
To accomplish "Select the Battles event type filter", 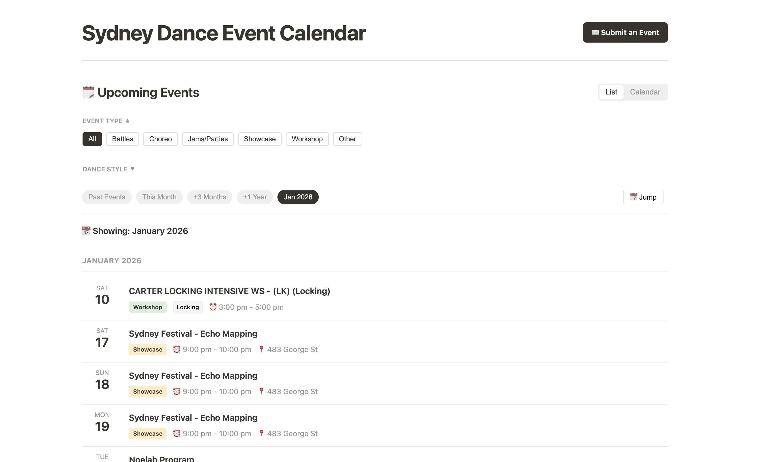I will (122, 139).
